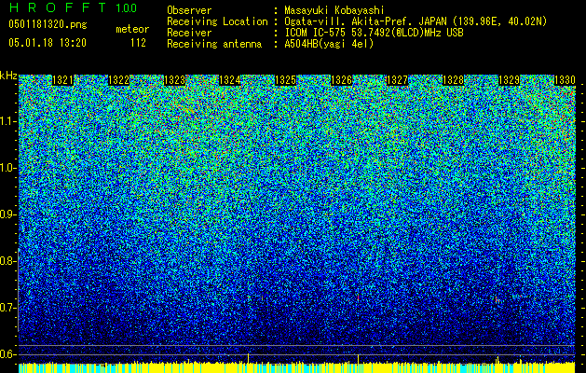Click the Receiving Location label
Viewport: 586px width, 373px height.
point(217,21)
